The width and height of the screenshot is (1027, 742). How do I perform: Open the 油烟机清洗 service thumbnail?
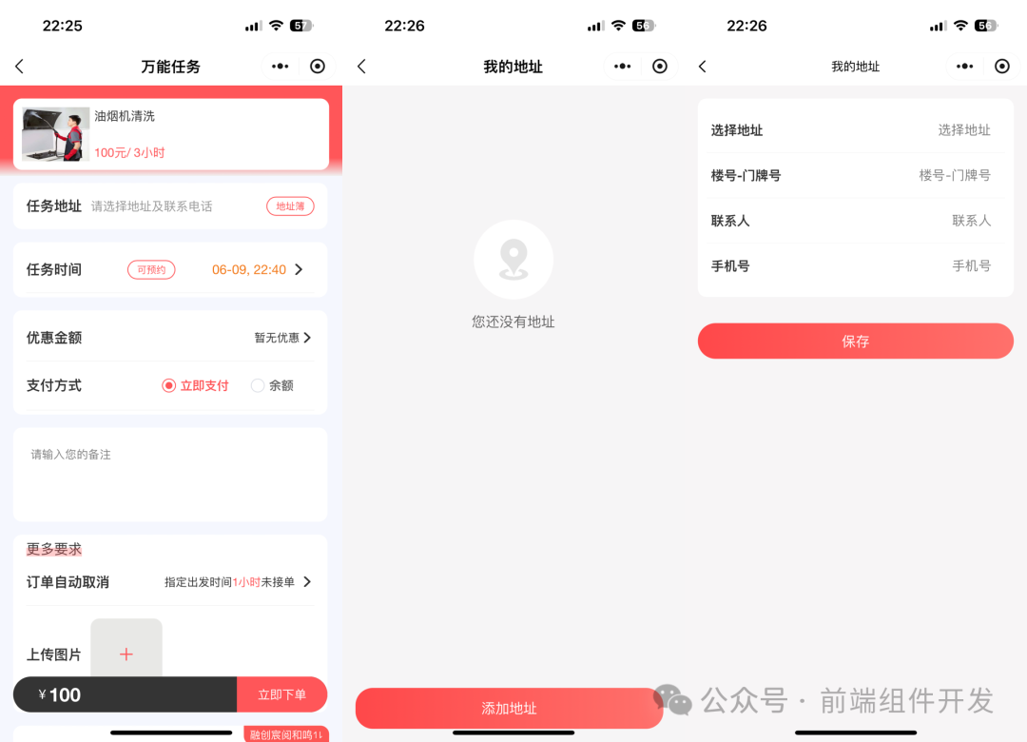coord(56,134)
